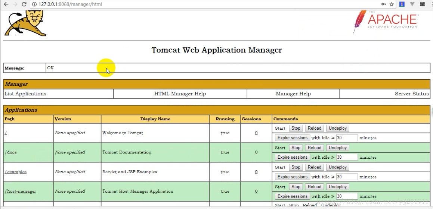The width and height of the screenshot is (433, 209).
Task: Open the /examples application link
Action: pos(16,172)
